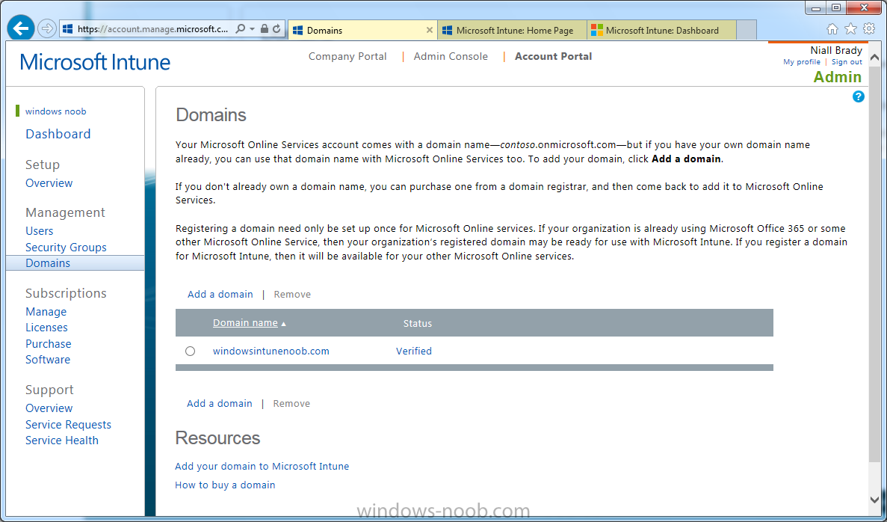887x522 pixels.
Task: Select Domains in the sidebar
Action: click(x=75, y=263)
